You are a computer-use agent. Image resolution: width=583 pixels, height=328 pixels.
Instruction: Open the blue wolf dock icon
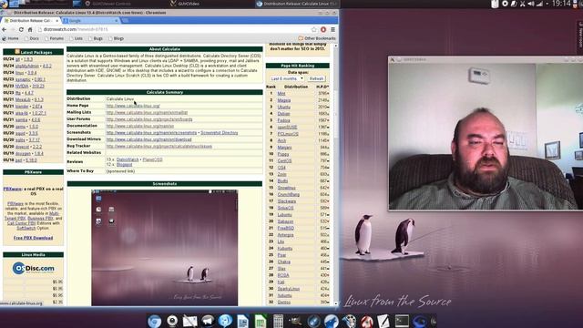click(x=331, y=321)
